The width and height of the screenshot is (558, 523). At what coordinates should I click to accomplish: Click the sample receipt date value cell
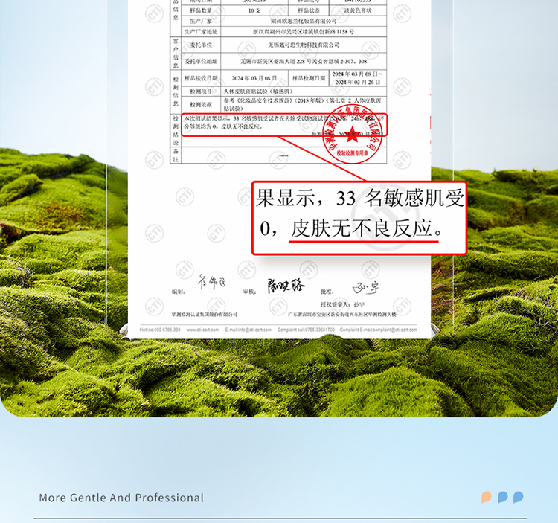pos(254,78)
